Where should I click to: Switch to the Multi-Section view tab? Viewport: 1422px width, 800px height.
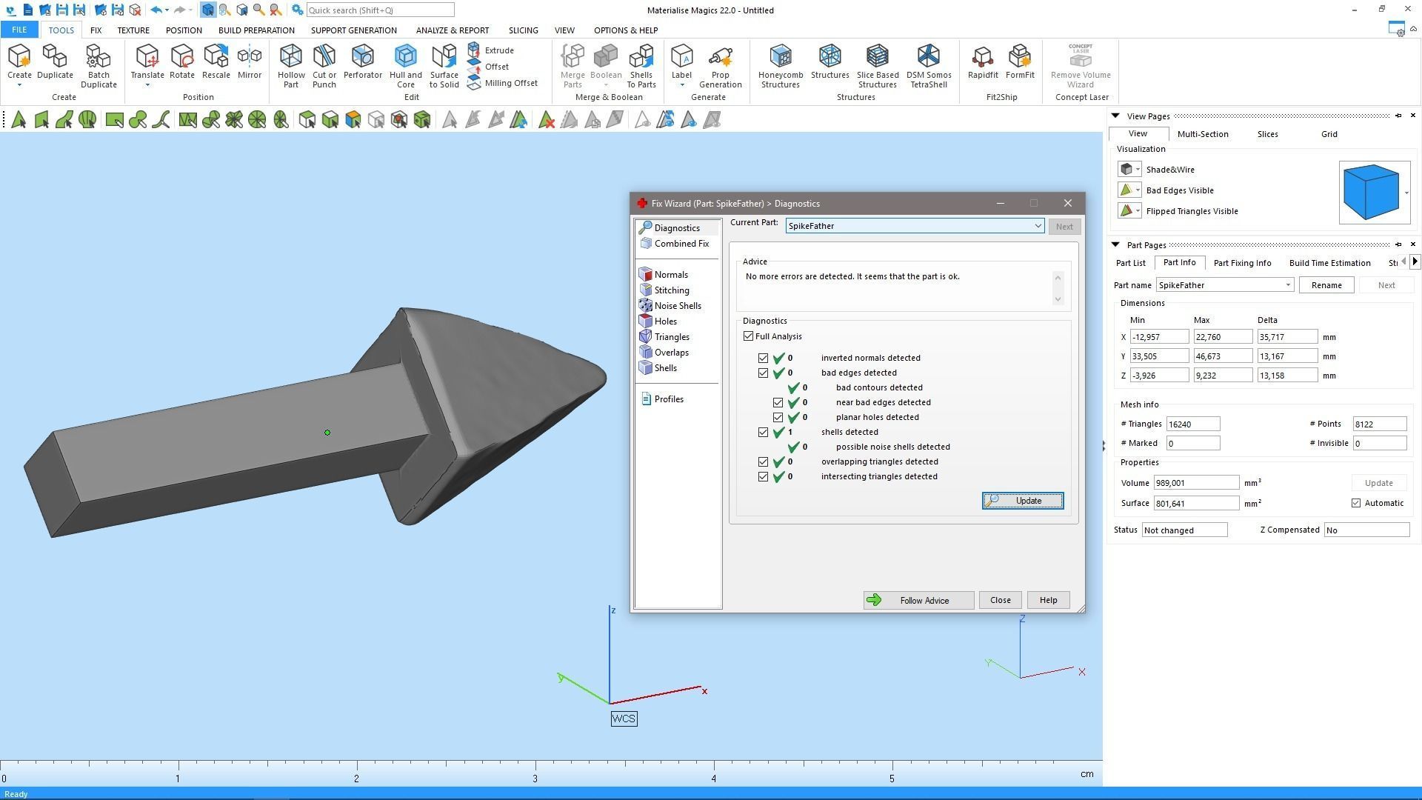coord(1202,134)
